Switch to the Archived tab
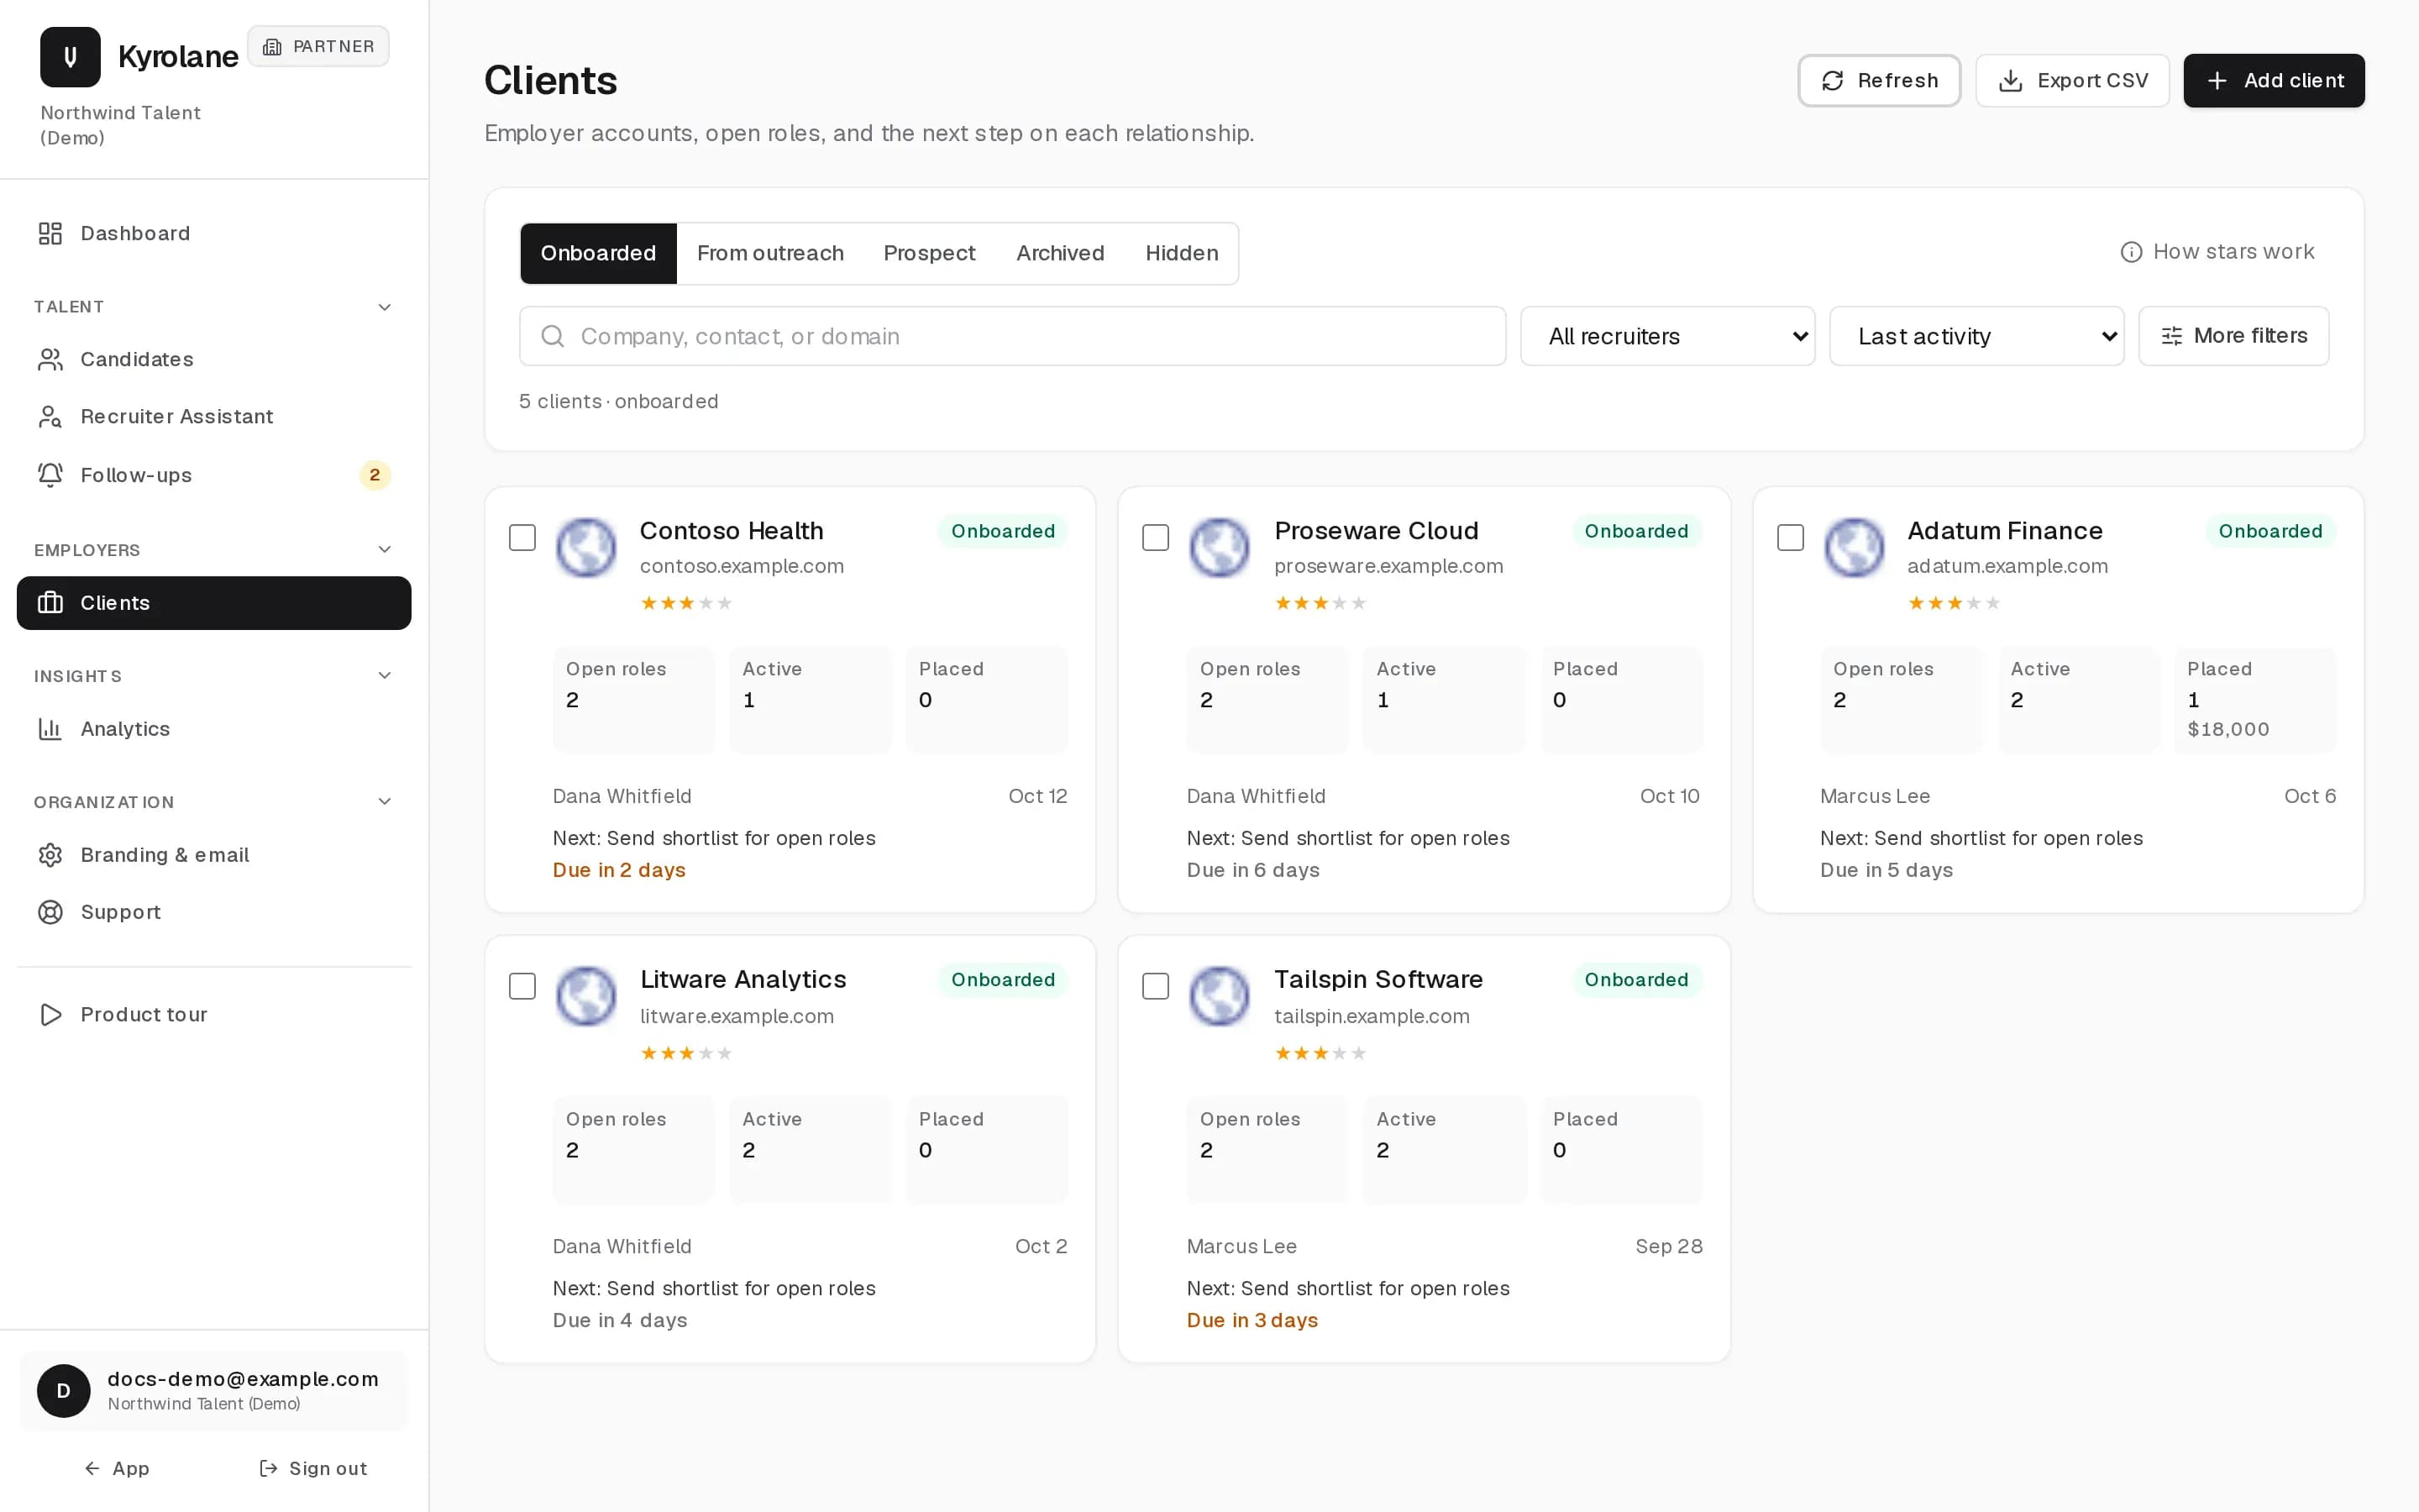The height and width of the screenshot is (1512, 2419). [1059, 253]
